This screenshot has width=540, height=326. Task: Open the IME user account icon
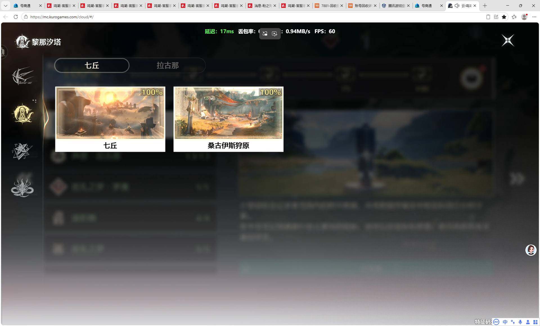click(x=528, y=322)
